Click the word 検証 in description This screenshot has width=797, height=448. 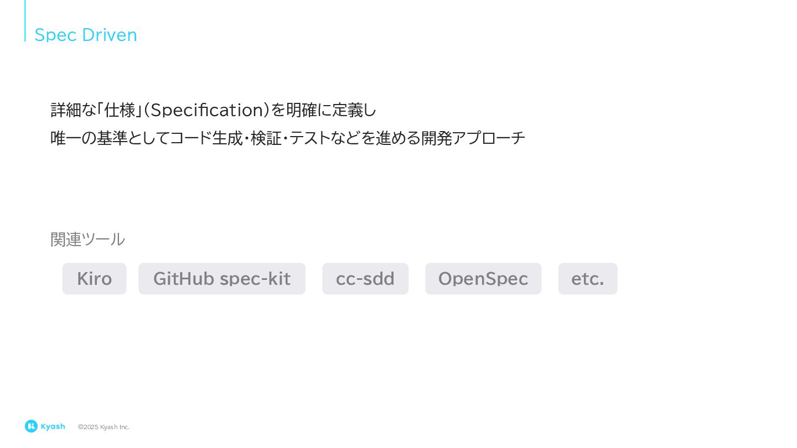click(266, 138)
